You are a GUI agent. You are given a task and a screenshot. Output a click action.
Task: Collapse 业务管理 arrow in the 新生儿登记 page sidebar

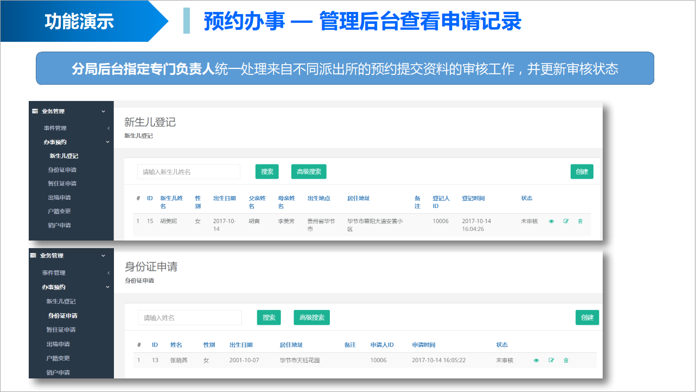tap(104, 111)
